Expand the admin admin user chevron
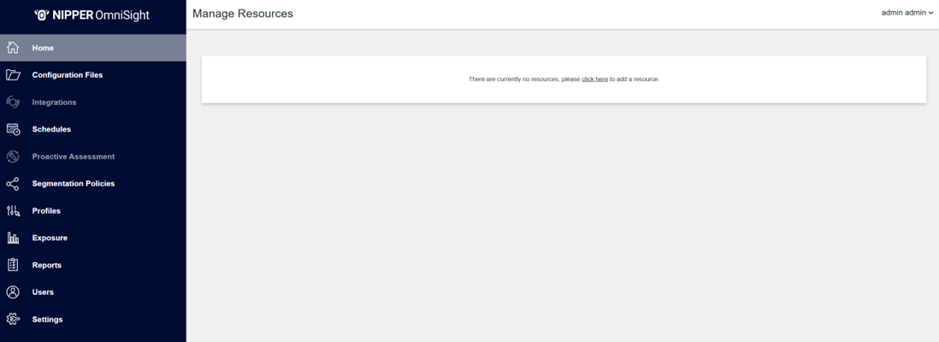The image size is (939, 342). 931,13
